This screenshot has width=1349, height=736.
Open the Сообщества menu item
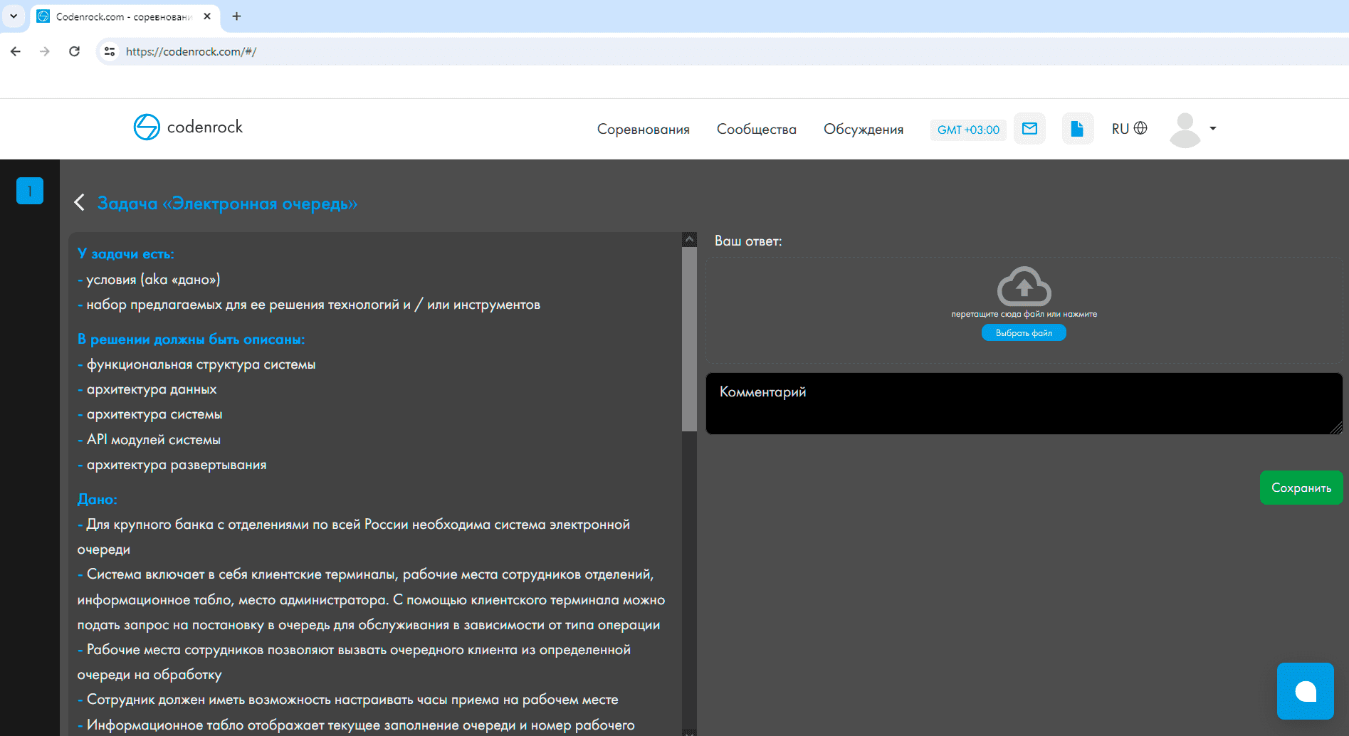[756, 130]
